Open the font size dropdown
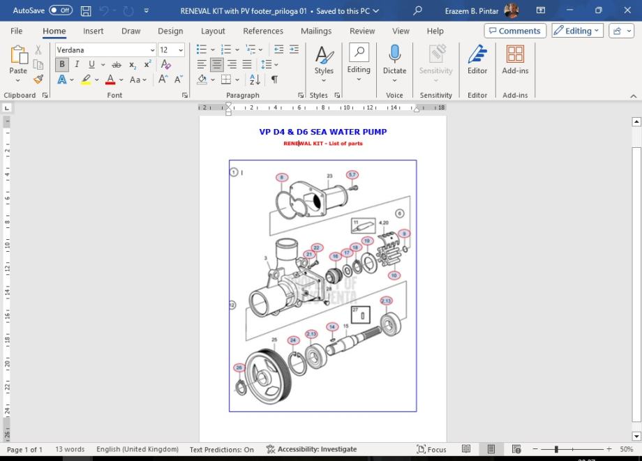 pyautogui.click(x=181, y=50)
